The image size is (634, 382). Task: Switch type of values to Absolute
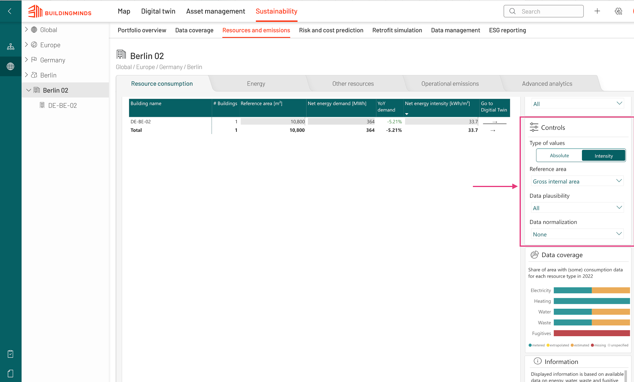pyautogui.click(x=559, y=156)
